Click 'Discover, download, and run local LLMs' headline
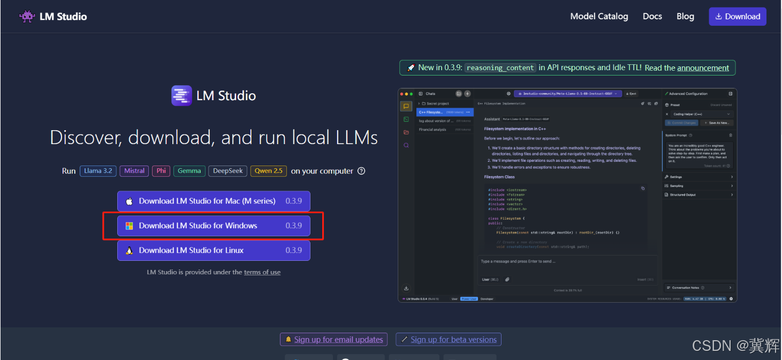The image size is (782, 360). [214, 138]
